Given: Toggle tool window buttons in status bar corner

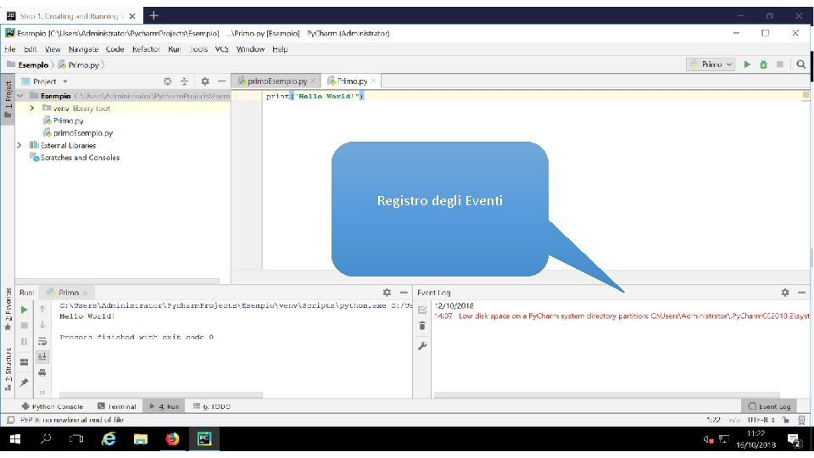Looking at the screenshot, I should (x=10, y=420).
